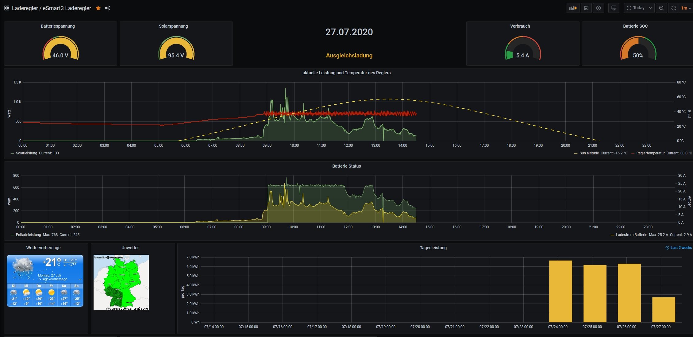The image size is (693, 337).
Task: Share the dashboard via share icon
Action: (107, 8)
